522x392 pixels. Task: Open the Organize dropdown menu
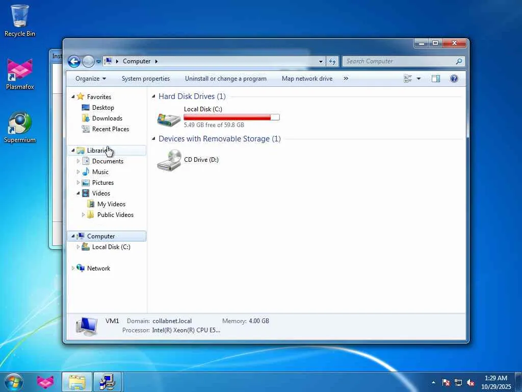91,79
